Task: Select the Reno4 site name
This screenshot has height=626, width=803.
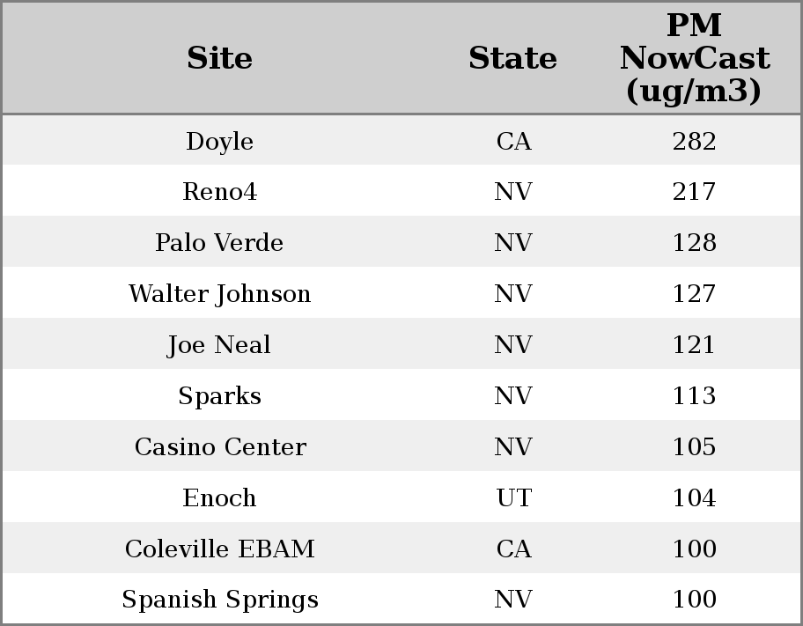Action: point(219,192)
